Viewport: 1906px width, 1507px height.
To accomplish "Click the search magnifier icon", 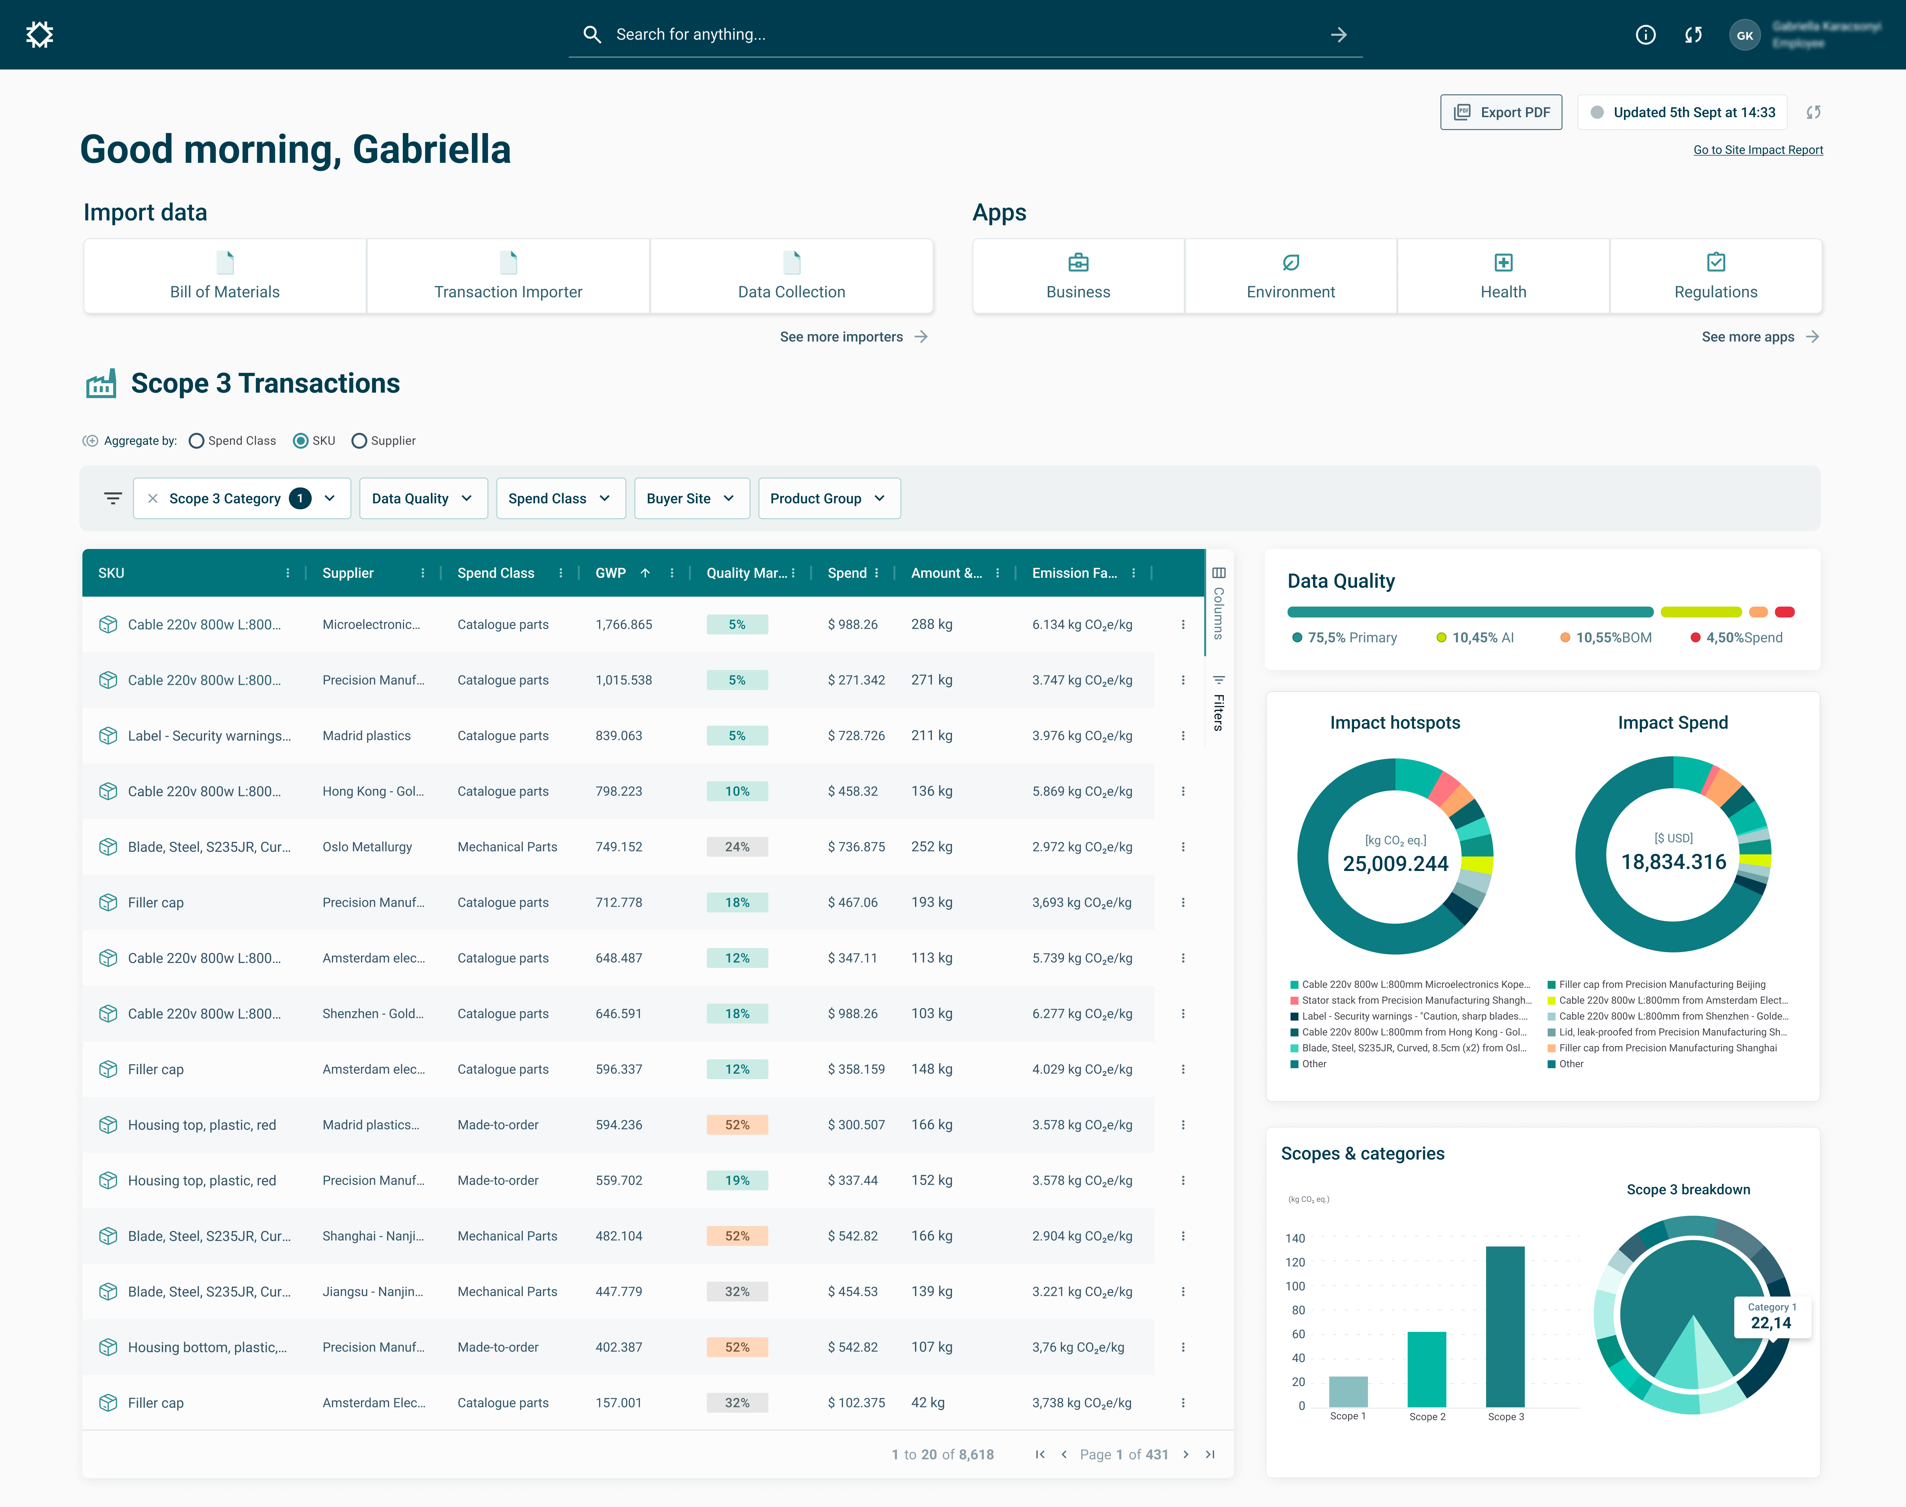I will tap(592, 34).
